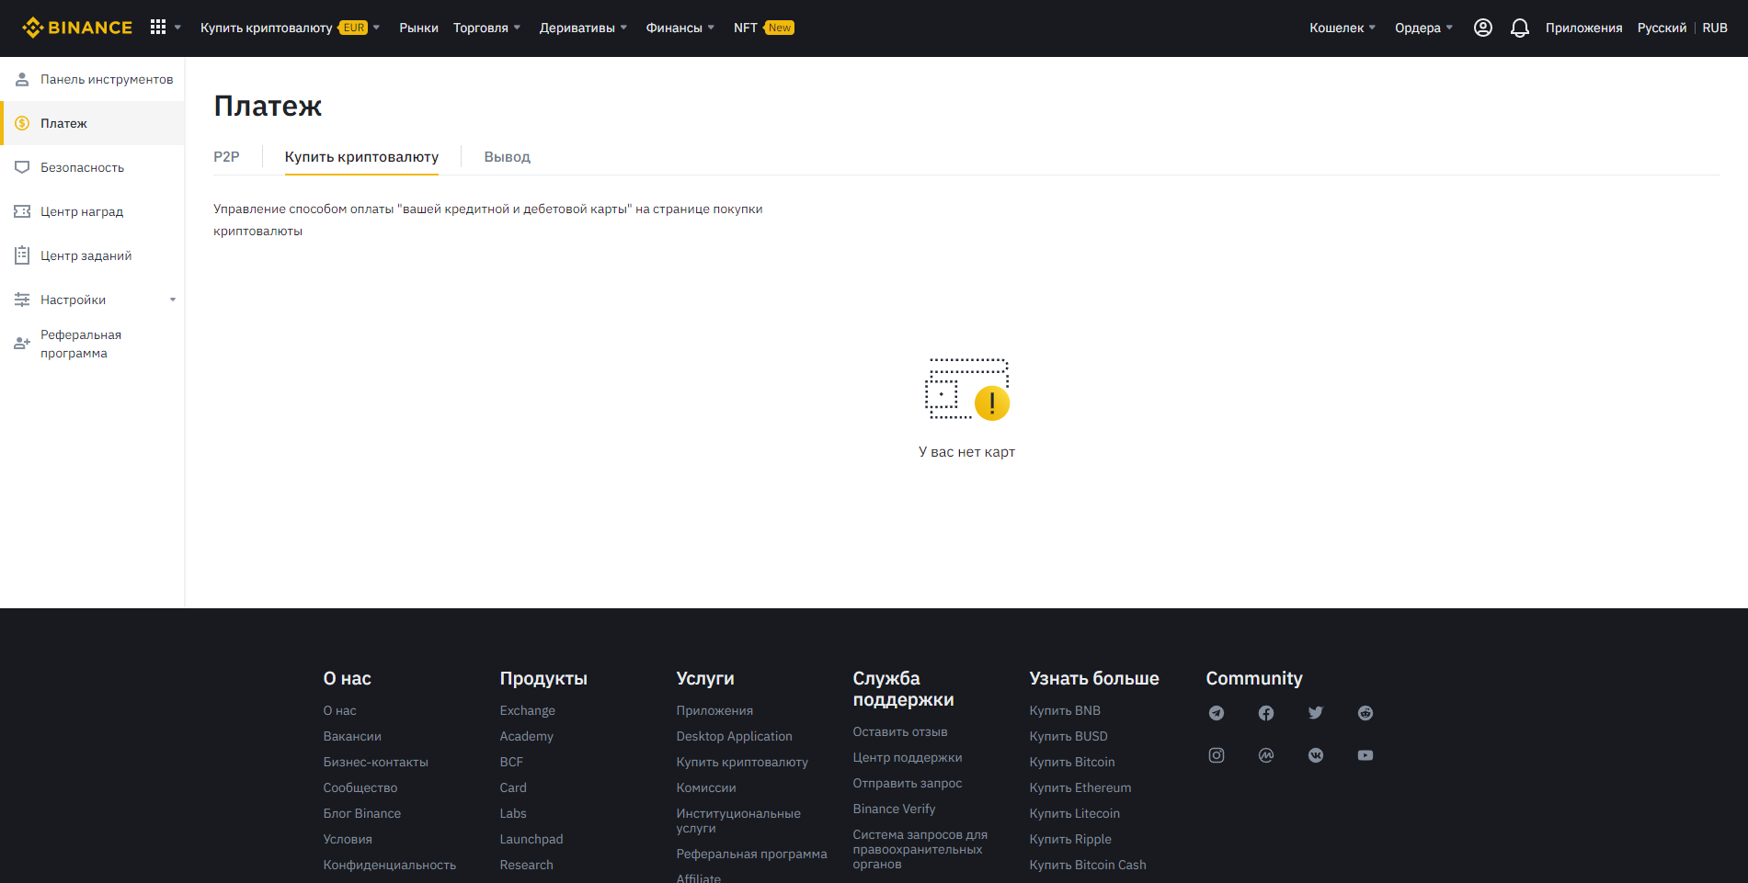This screenshot has height=883, width=1748.
Task: Open the Labs footer link
Action: [x=513, y=813]
